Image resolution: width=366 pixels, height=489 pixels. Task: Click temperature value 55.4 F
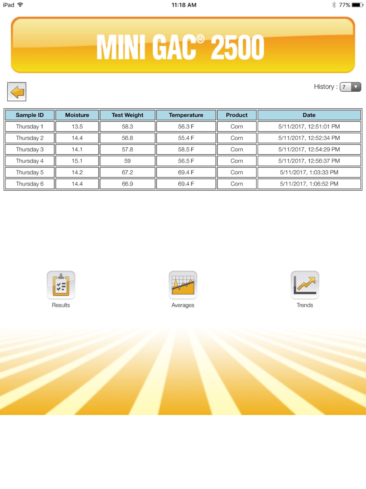(x=186, y=138)
